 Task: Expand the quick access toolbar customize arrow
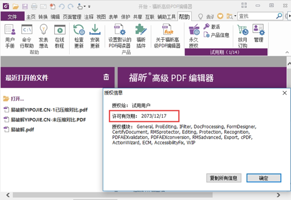pyautogui.click(x=89, y=6)
